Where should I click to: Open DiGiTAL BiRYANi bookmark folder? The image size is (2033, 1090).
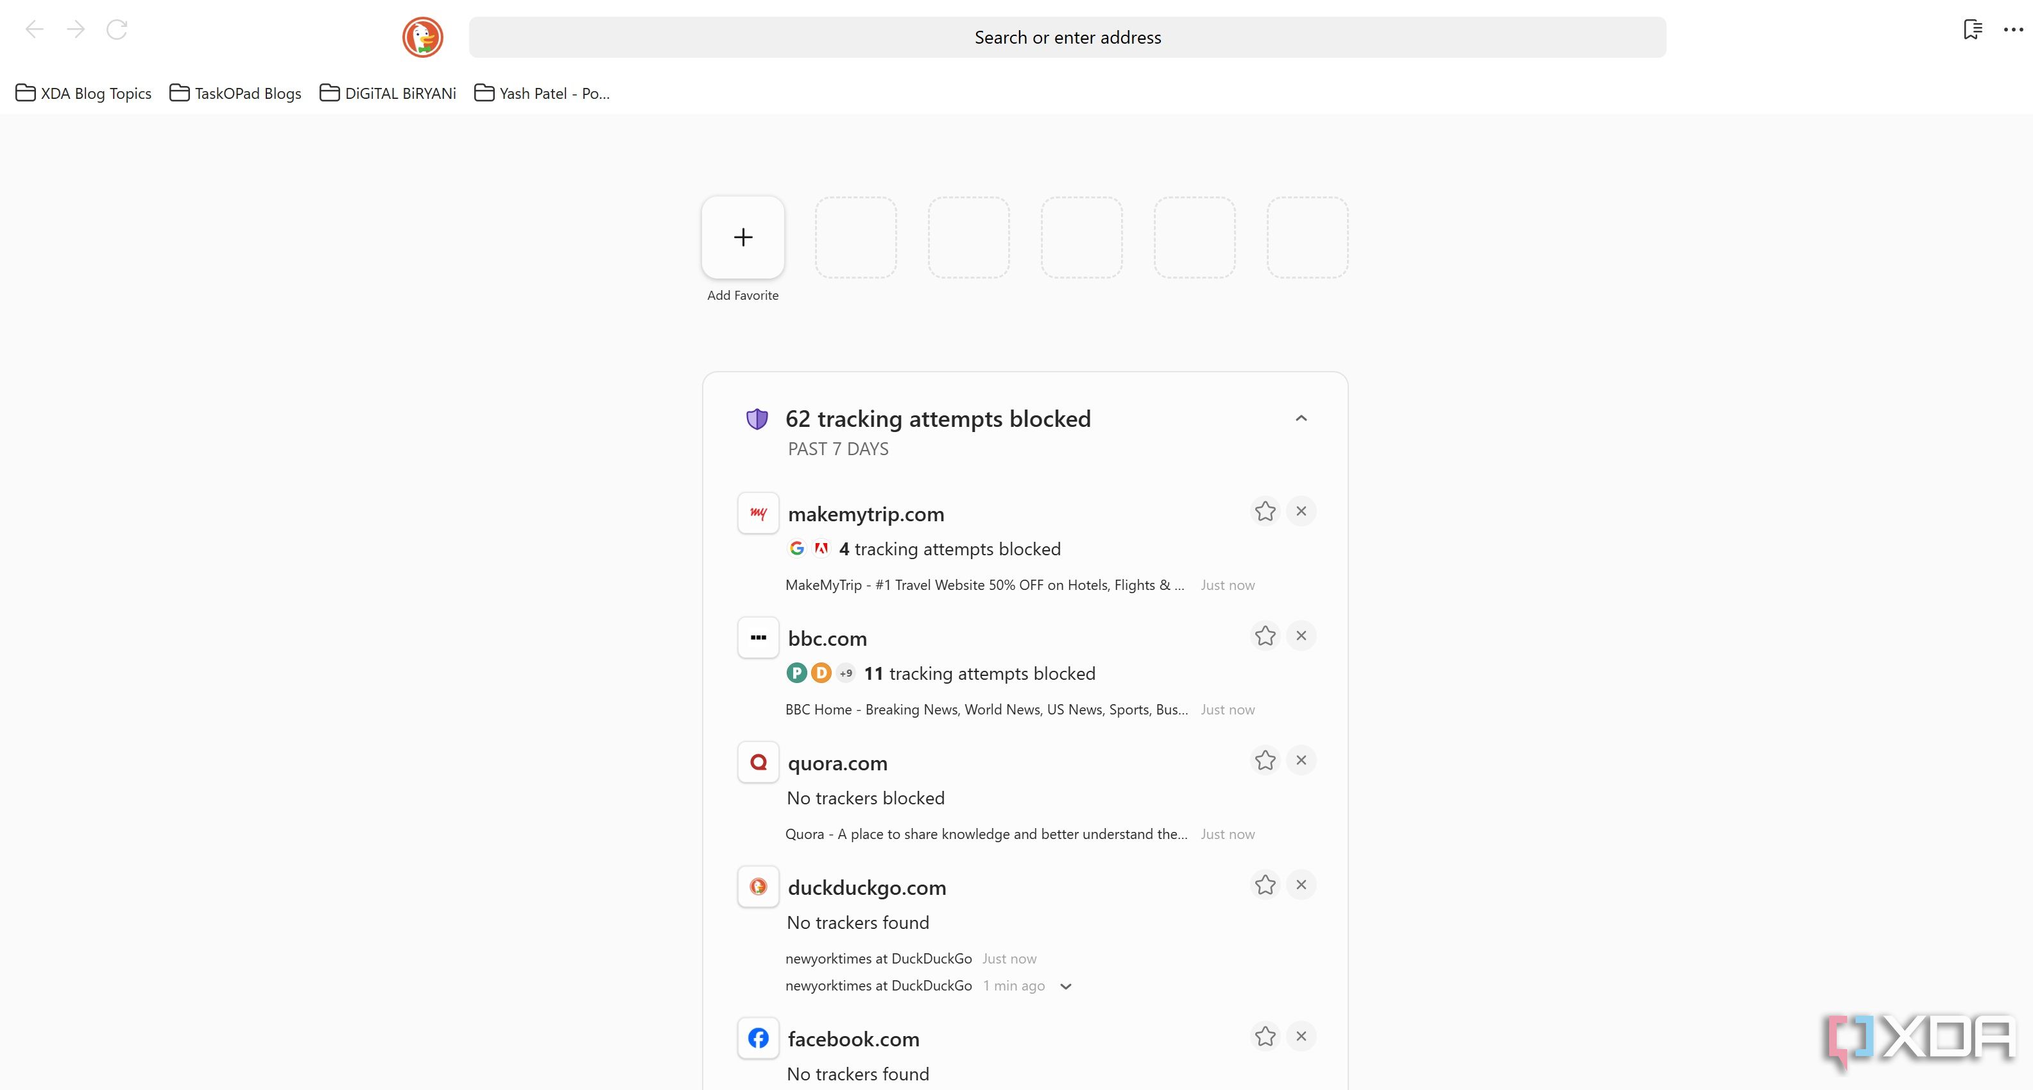(388, 93)
